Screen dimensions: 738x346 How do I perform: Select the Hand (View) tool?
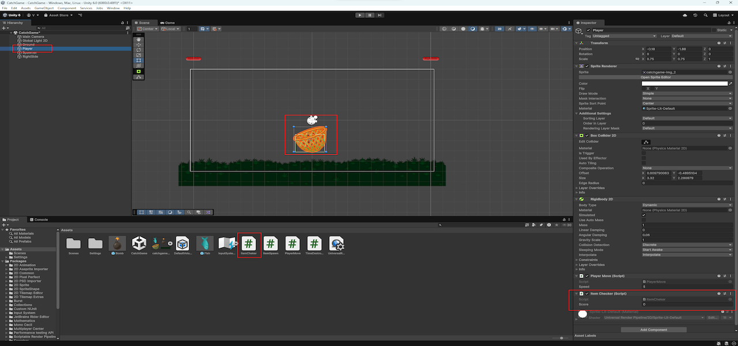(x=138, y=39)
